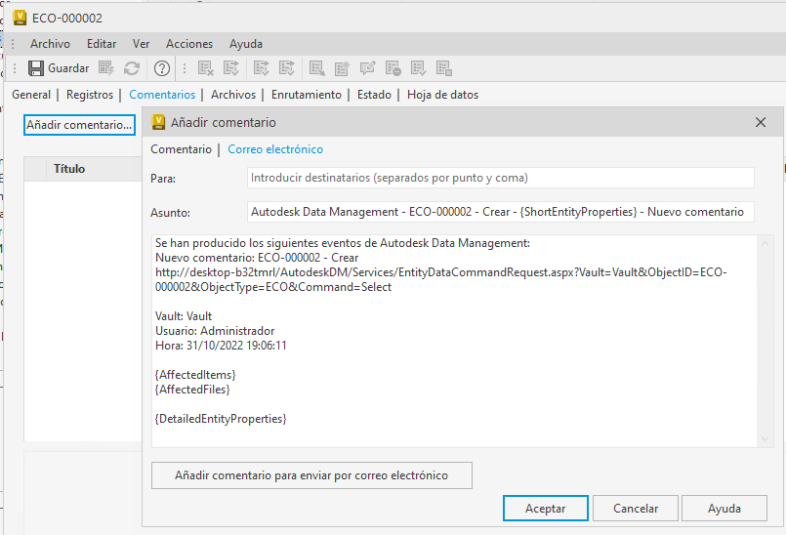Click the third list with arrow and checkmark icon

pyautogui.click(x=287, y=68)
